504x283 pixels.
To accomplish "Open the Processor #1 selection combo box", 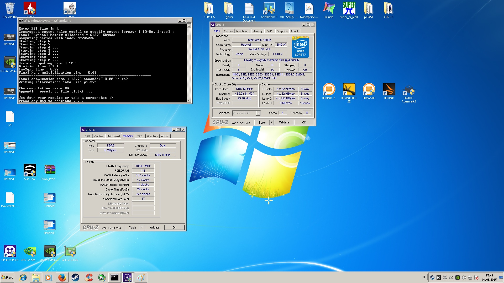I will tap(246, 113).
